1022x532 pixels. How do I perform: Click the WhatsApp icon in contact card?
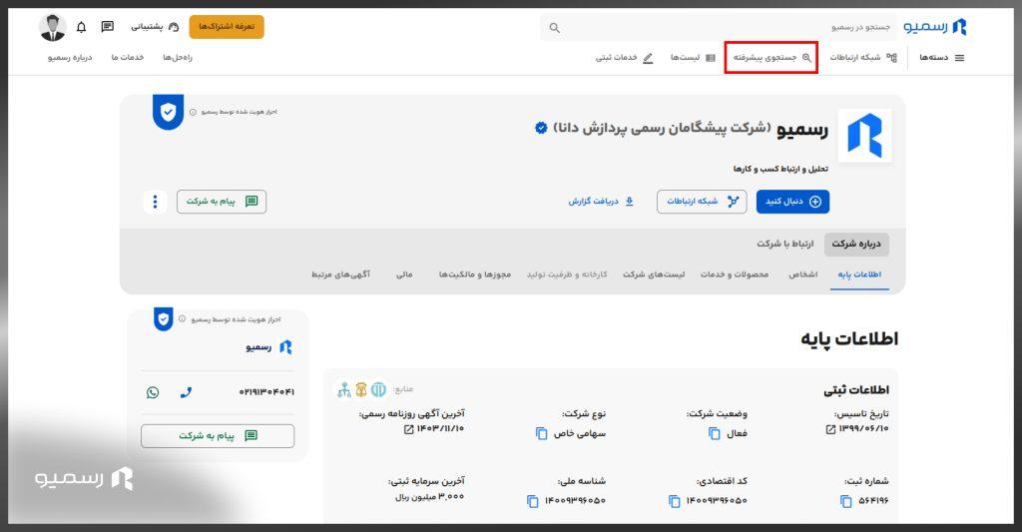pos(153,392)
